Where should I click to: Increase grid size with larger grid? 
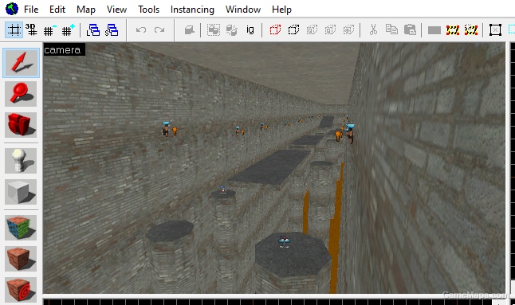[68, 30]
